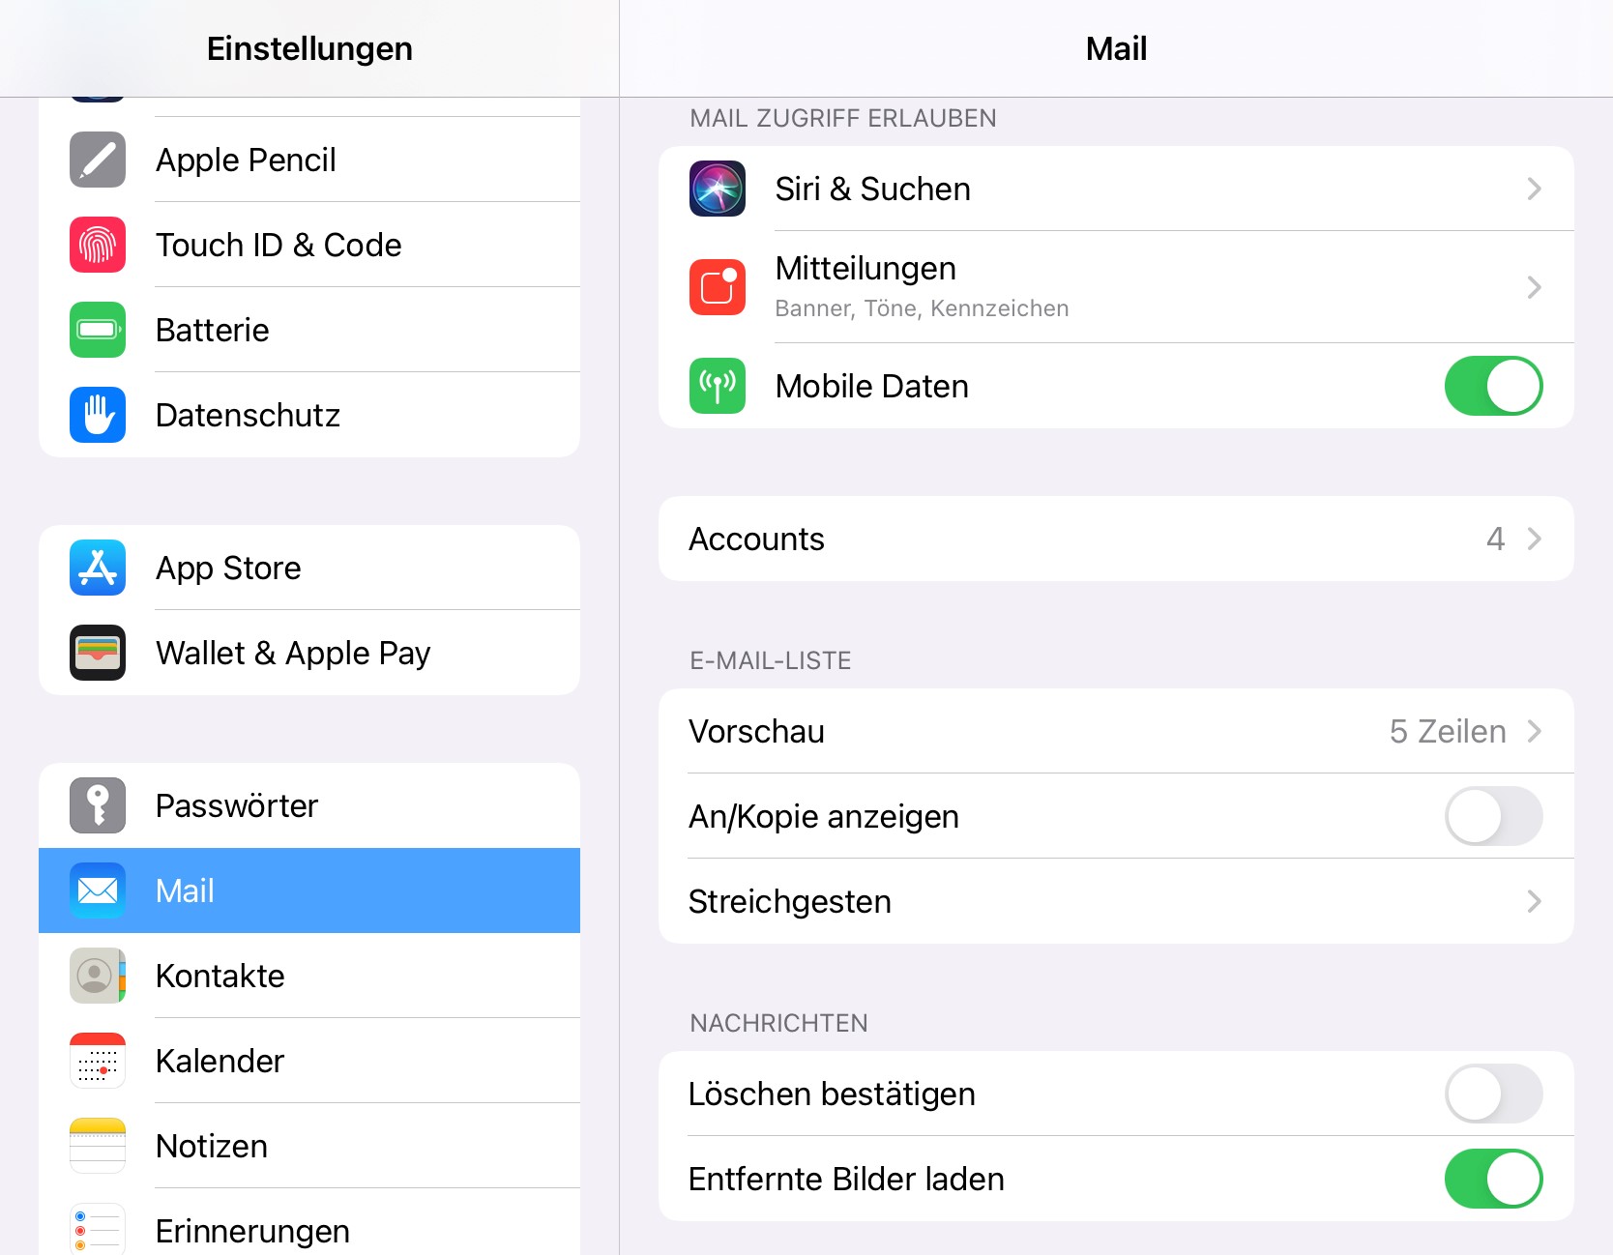Tap 'Banner, Töne, Kennzeichen' subtitle
This screenshot has width=1613, height=1255.
(x=922, y=308)
